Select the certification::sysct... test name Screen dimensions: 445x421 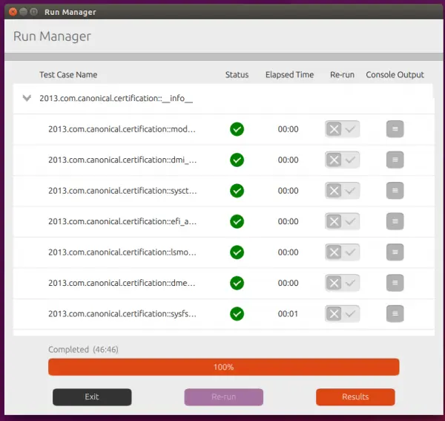[x=122, y=191]
